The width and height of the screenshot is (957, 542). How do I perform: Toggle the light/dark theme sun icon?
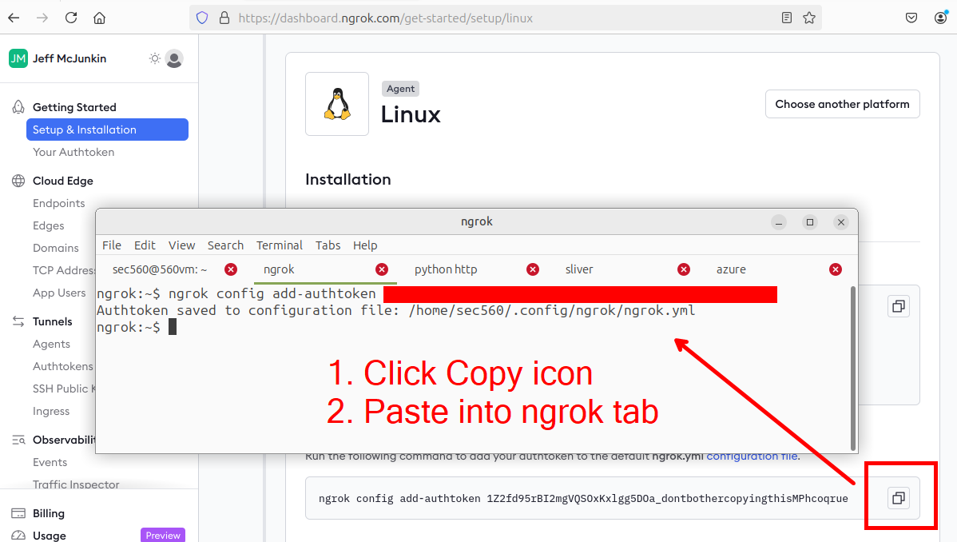[x=155, y=58]
